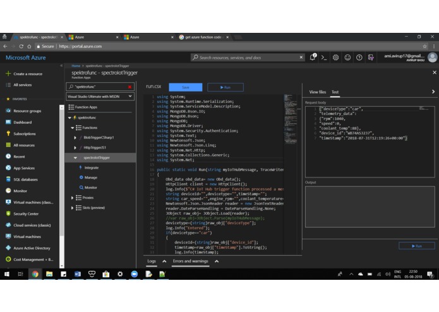Focus the Search resources input field
The height and width of the screenshot is (312, 439).
[x=248, y=57]
